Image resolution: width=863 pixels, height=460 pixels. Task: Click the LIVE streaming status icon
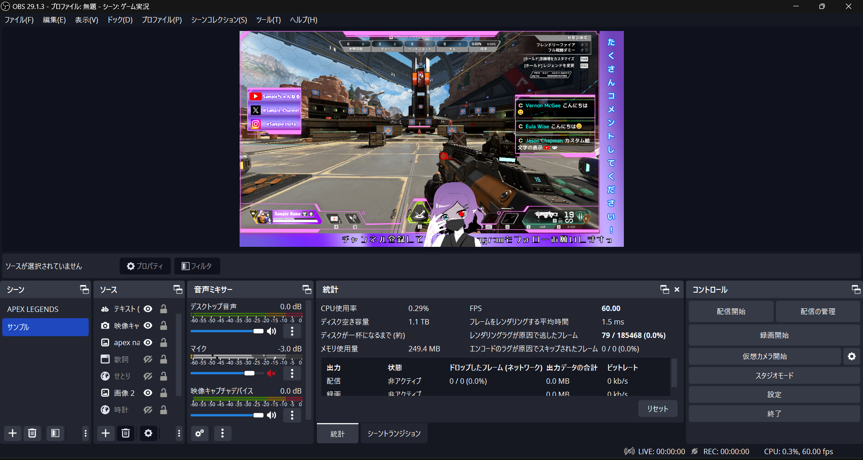point(629,451)
